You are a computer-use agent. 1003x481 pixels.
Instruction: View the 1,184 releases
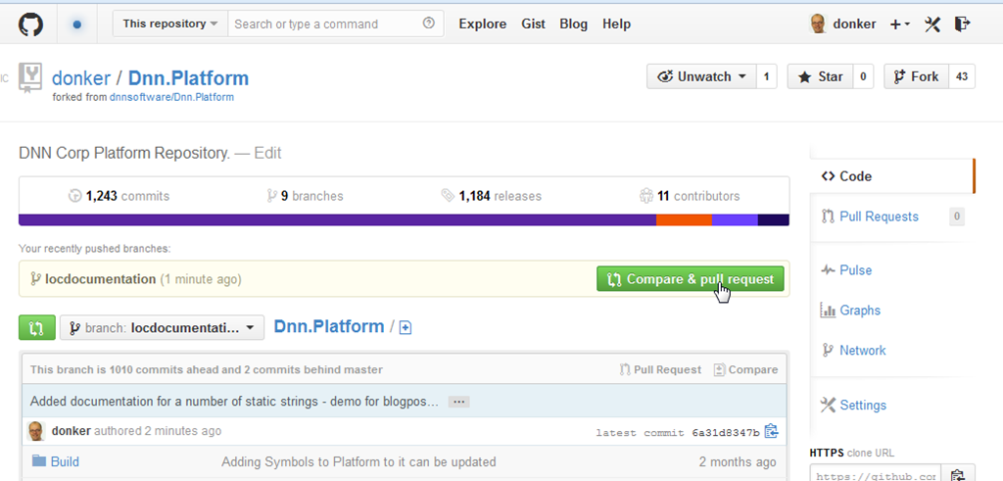point(492,196)
